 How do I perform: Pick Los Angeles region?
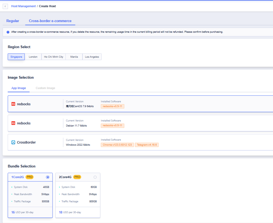pyautogui.click(x=92, y=57)
